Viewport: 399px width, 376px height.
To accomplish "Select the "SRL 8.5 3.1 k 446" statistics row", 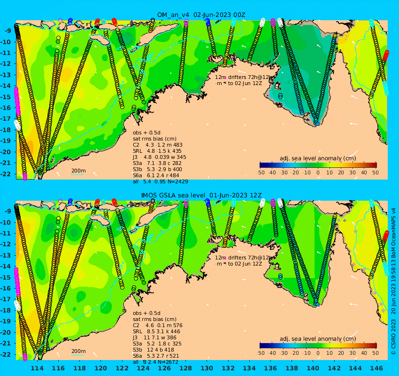I will point(156,331).
